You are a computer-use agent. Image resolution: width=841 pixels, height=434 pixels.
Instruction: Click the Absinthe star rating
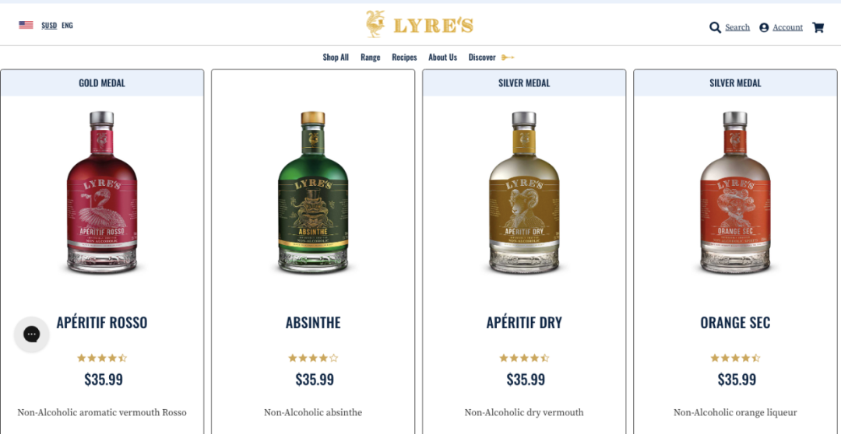coord(313,358)
